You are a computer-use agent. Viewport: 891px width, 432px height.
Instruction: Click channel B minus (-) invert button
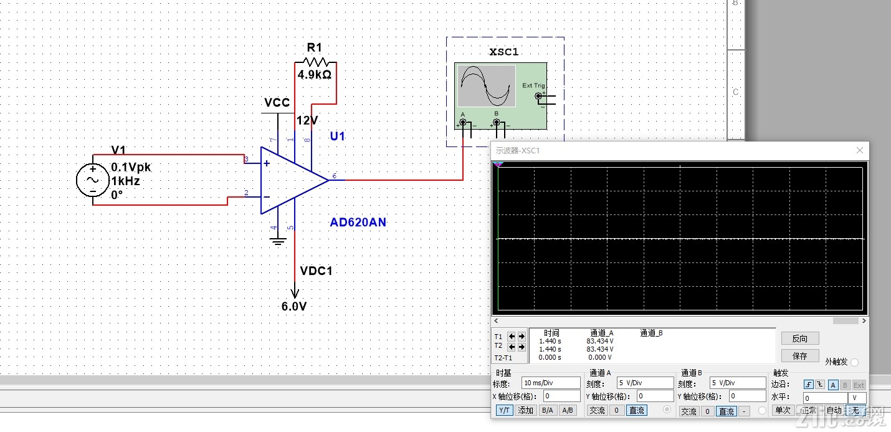[x=745, y=411]
